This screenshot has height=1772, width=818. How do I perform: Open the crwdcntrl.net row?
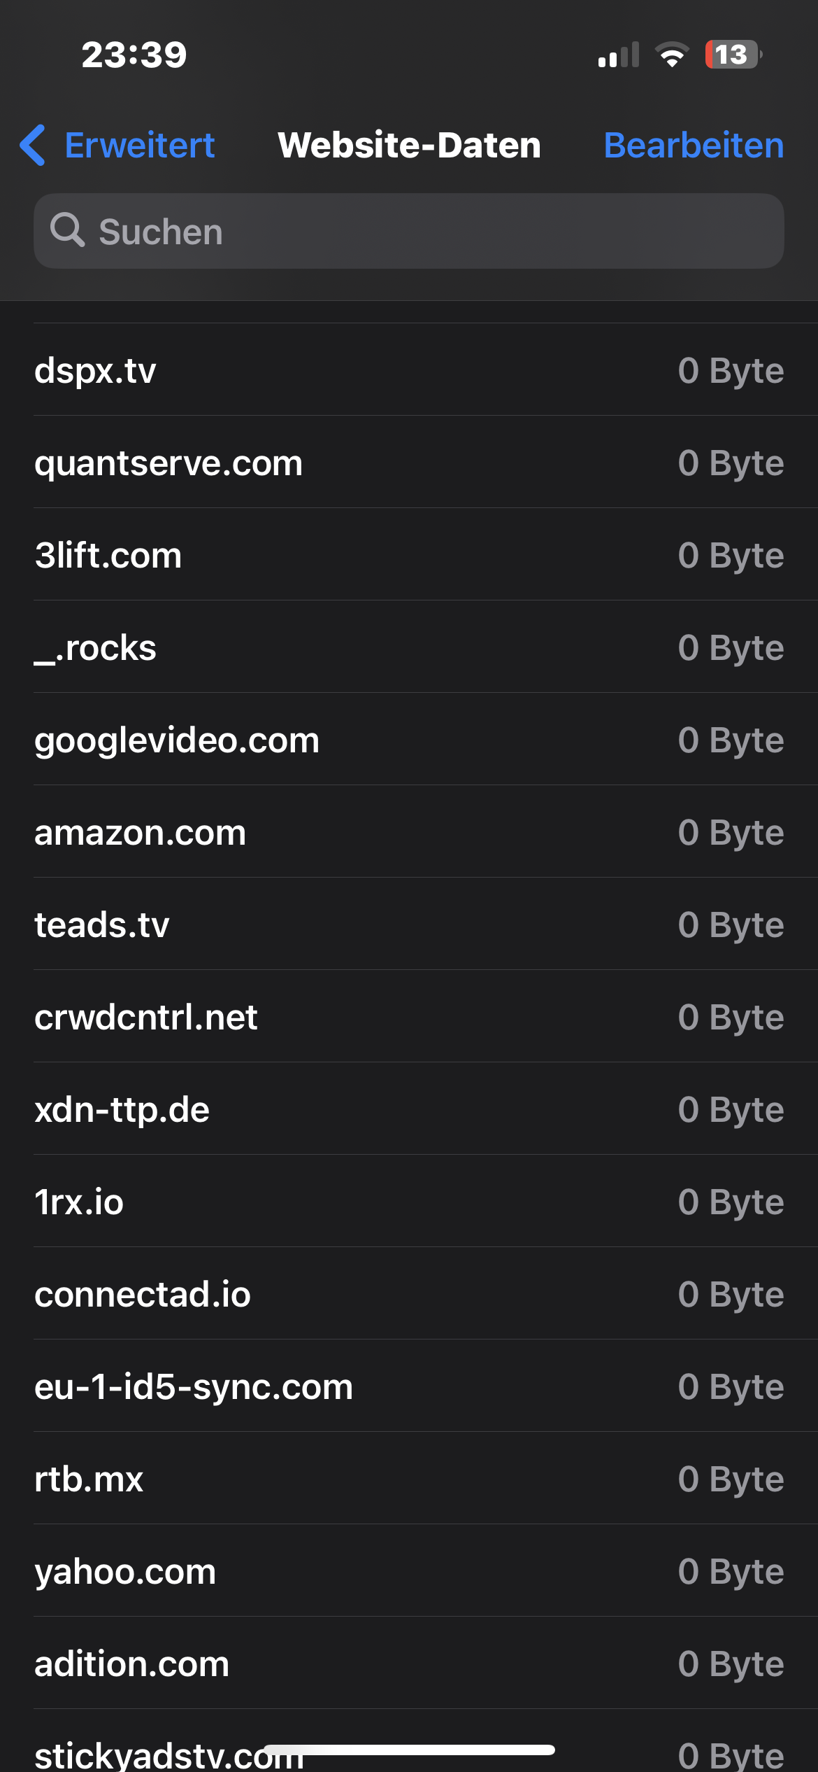[x=409, y=1017]
